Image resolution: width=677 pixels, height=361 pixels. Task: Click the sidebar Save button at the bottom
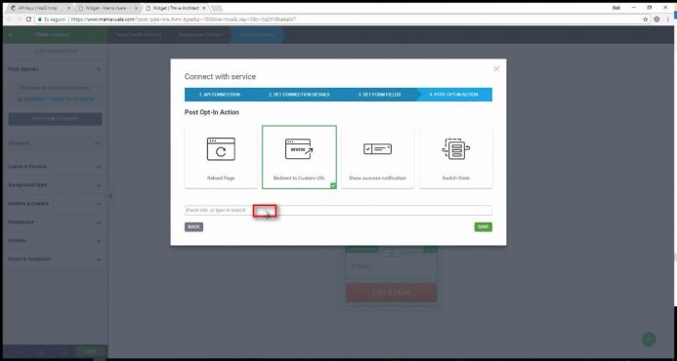tap(90, 351)
